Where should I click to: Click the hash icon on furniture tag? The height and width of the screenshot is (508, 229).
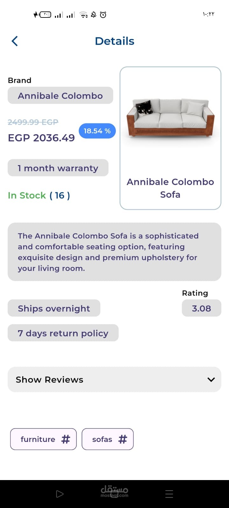66,439
